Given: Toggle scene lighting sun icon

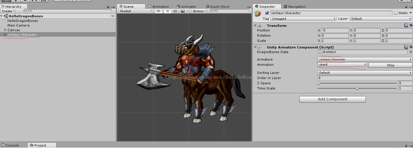Looking at the screenshot, I should tap(167, 11).
